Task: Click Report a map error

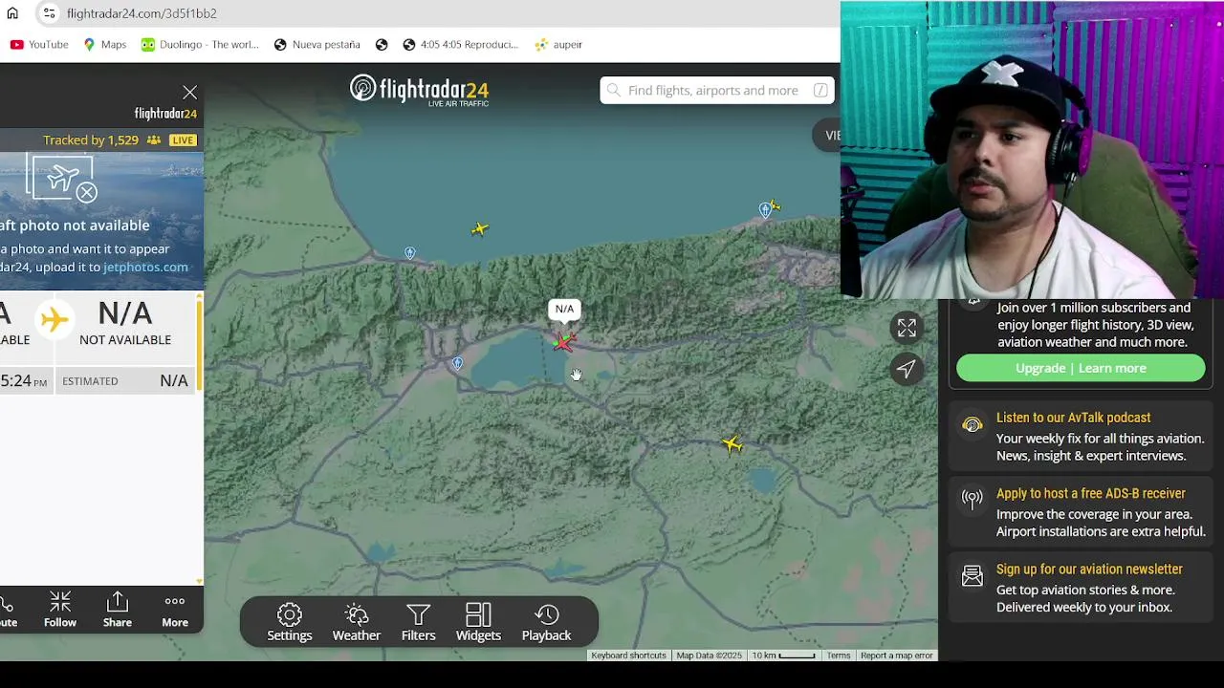Action: 896,656
